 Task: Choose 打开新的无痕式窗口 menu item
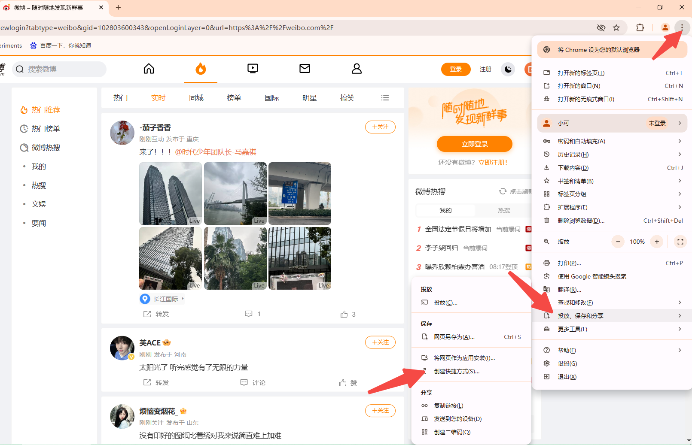pos(612,99)
